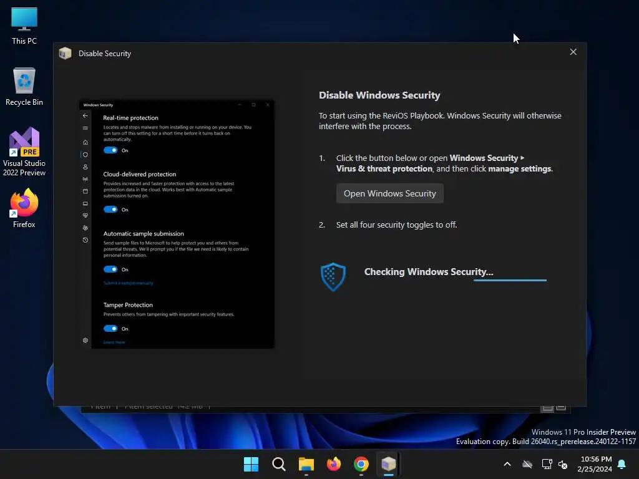Click the AME Wizard box icon in taskbar

[x=388, y=464]
